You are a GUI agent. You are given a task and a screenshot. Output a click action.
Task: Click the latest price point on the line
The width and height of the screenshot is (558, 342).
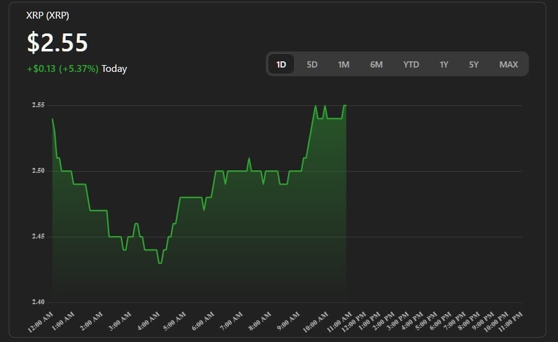point(345,105)
